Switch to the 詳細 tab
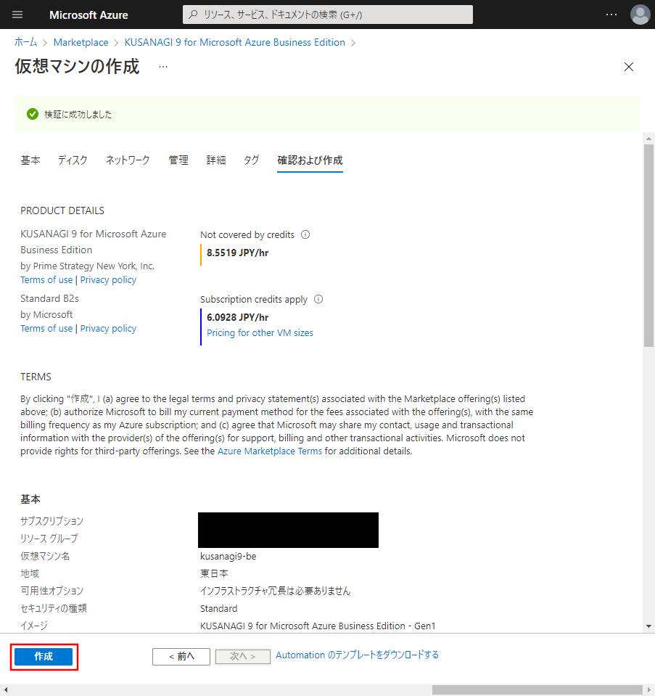The width and height of the screenshot is (655, 696). (216, 160)
